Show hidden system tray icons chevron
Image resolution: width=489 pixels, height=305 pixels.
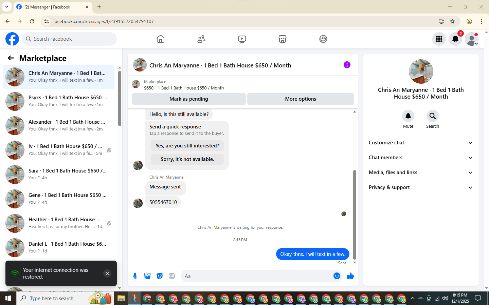413,298
